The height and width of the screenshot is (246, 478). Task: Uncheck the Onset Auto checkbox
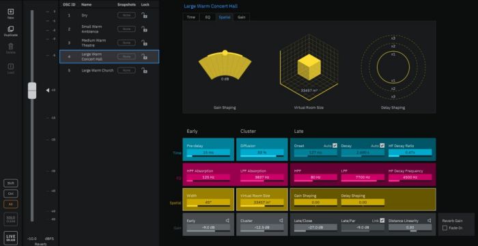pyautogui.click(x=335, y=146)
